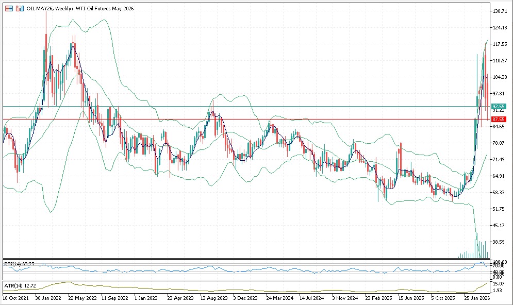Select the teal 92.55 price label
The height and width of the screenshot is (305, 513).
(x=498, y=106)
